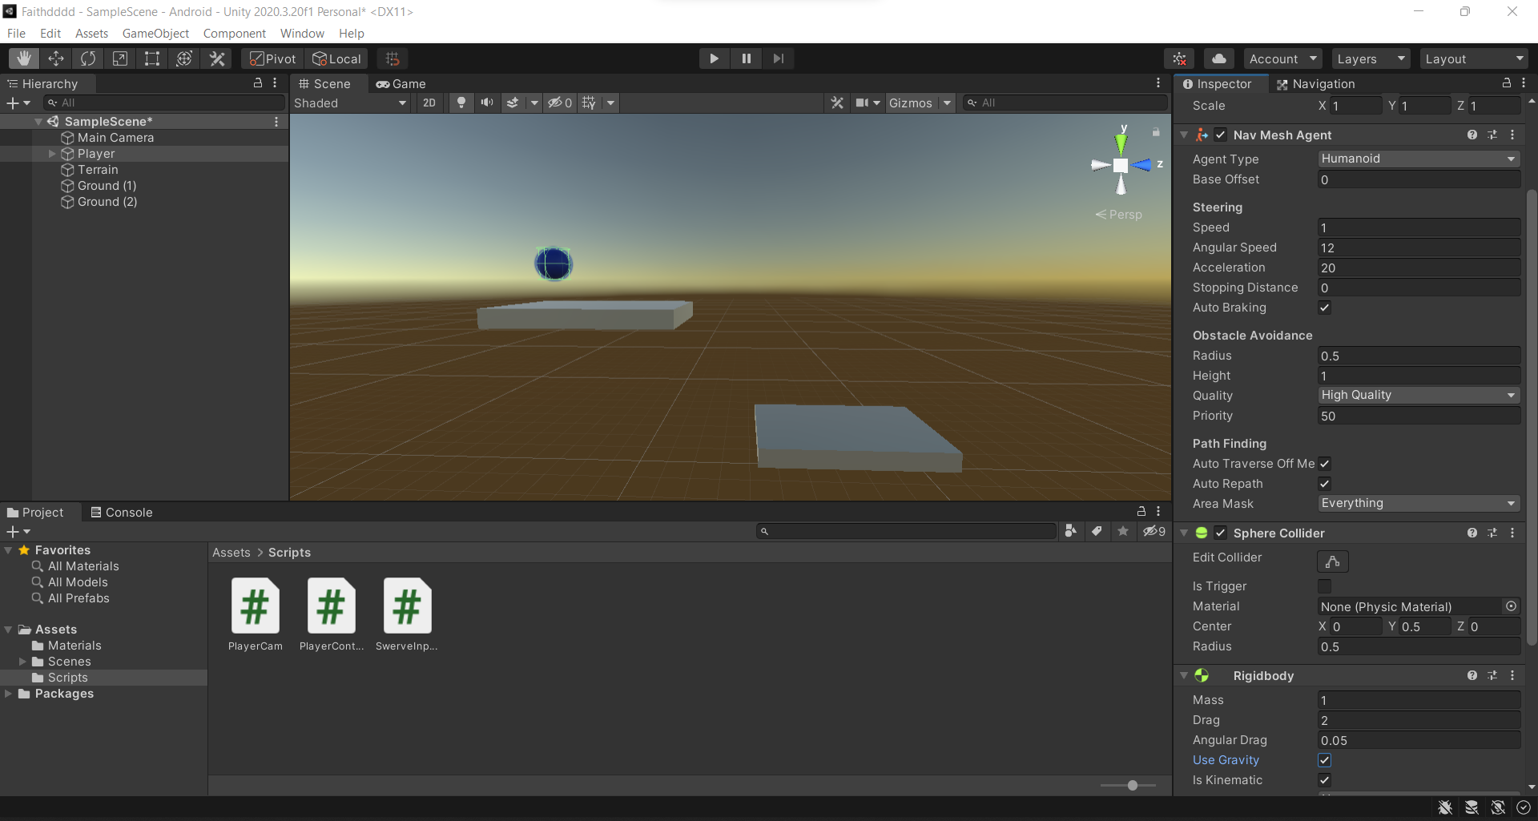
Task: Open the Window menu
Action: point(302,33)
